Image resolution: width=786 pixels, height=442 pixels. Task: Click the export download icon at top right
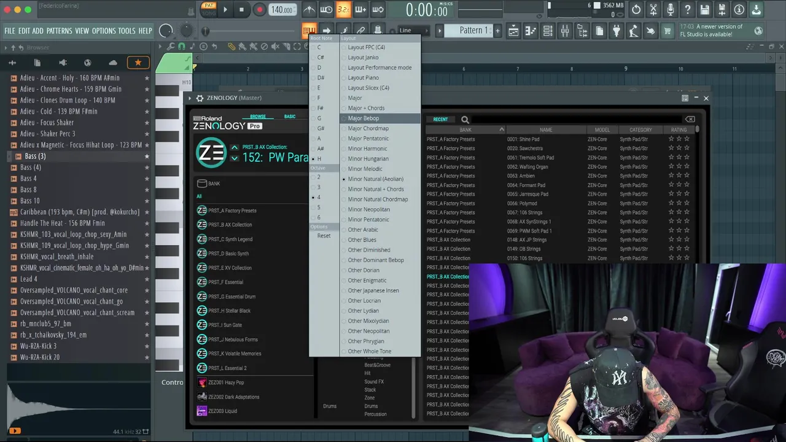tap(757, 9)
